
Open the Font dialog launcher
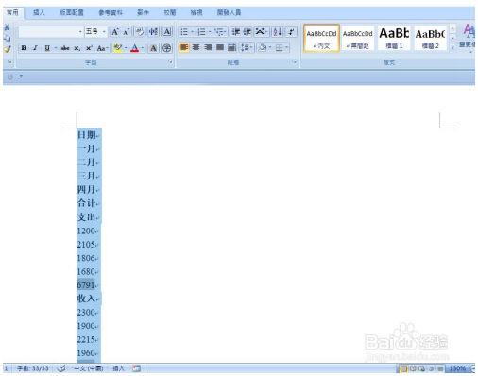(x=170, y=62)
